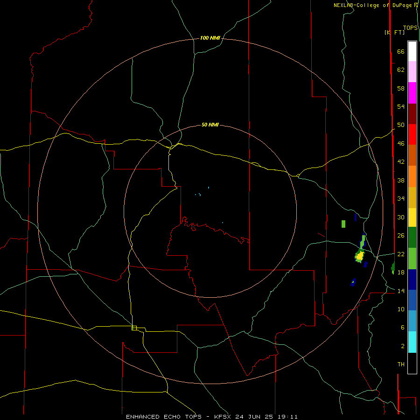Select the yellow swatch in the legend
The height and width of the screenshot is (420, 420).
coord(412,217)
